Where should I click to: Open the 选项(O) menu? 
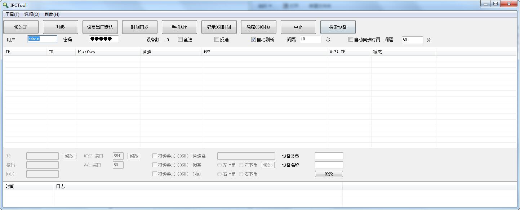point(32,14)
